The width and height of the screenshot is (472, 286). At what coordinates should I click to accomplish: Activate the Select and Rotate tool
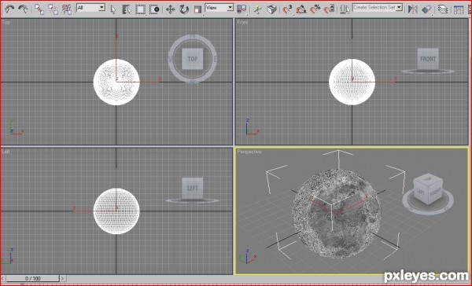click(x=184, y=9)
